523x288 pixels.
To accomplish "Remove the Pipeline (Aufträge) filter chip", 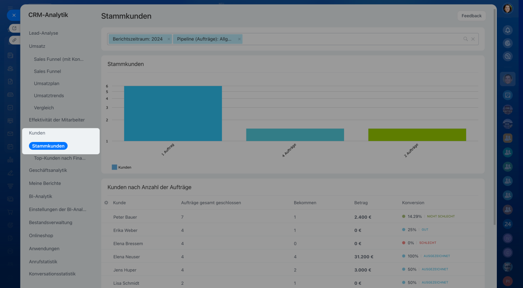I will 239,39.
